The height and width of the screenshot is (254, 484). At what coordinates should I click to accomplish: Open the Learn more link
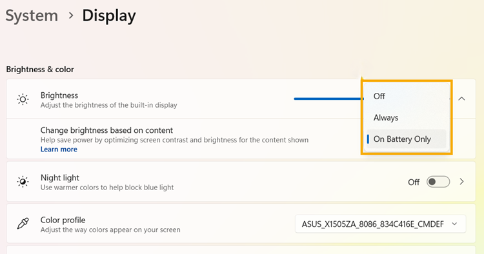(x=59, y=149)
